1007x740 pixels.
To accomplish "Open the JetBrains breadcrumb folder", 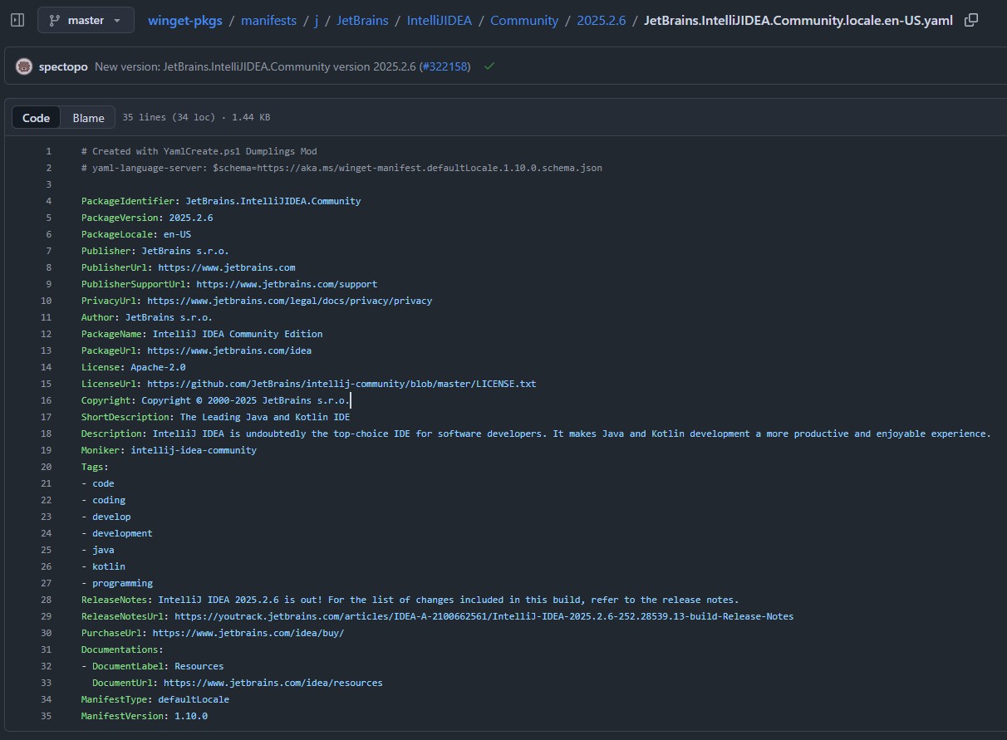I will [x=362, y=20].
